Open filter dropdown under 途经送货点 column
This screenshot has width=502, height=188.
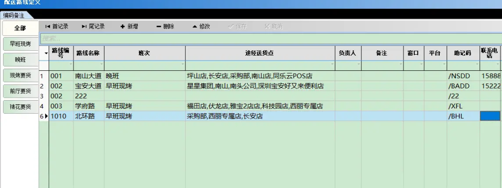point(332,64)
